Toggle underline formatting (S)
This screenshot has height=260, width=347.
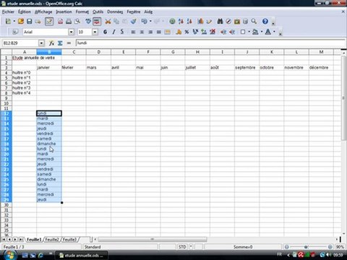(122, 32)
